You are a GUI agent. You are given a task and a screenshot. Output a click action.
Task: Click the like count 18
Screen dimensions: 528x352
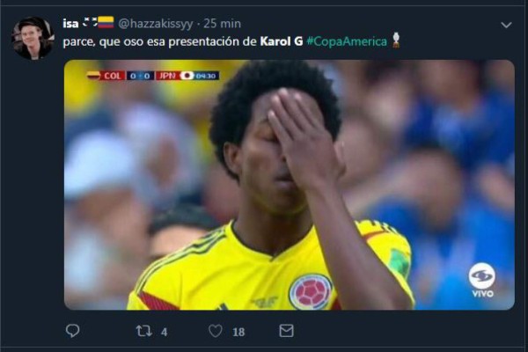tap(238, 332)
